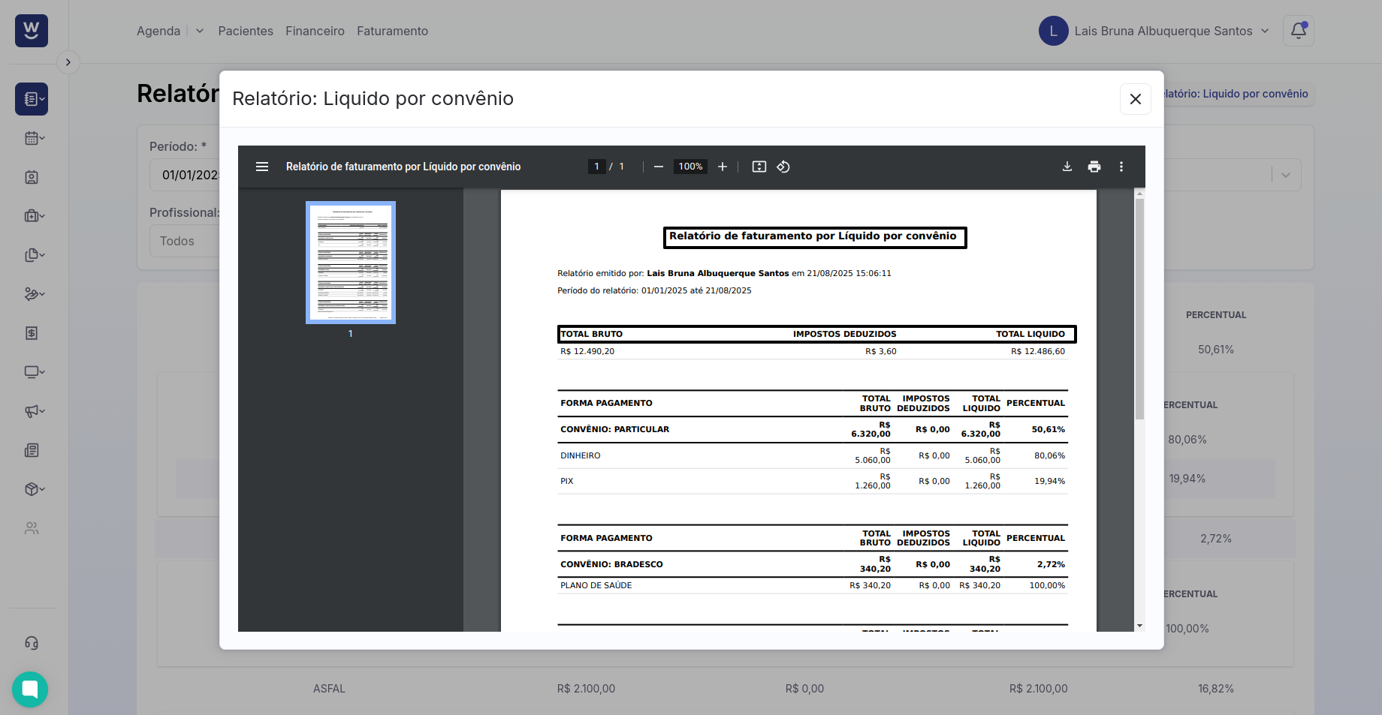Open Lais Bruna Albuquerque Santos user dropdown
The image size is (1382, 715).
tap(1171, 31)
